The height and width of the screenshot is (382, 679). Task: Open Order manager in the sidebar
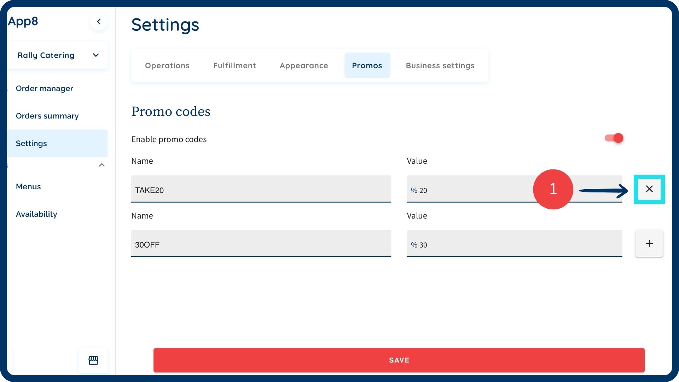[45, 88]
